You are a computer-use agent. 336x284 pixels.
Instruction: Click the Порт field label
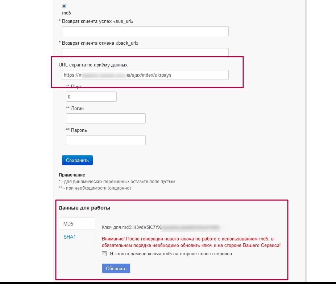(74, 86)
